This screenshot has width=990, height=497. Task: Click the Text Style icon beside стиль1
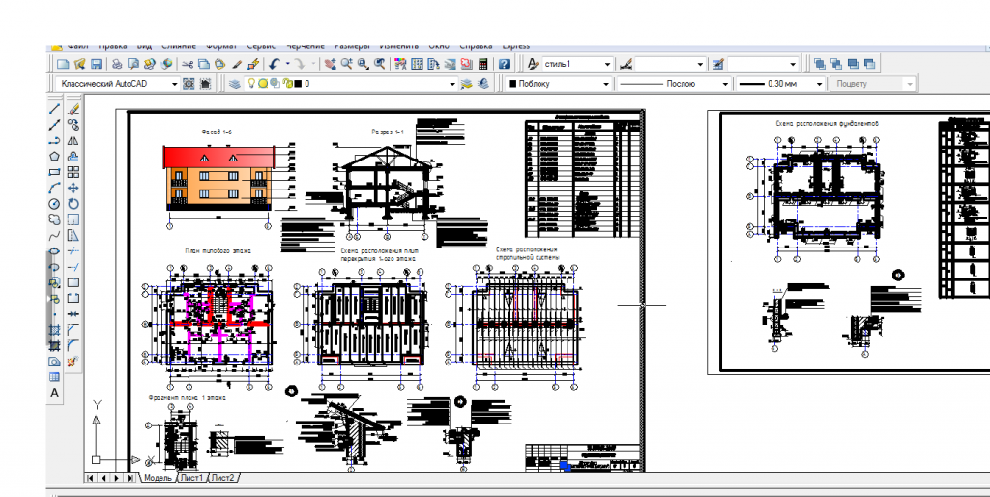tap(533, 64)
